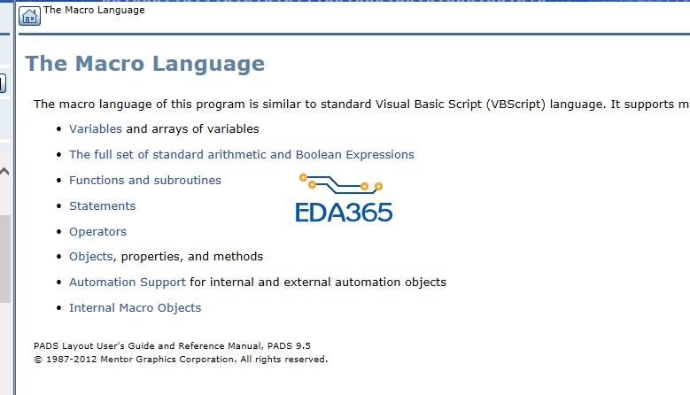
Task: Open the Variables link
Action: [96, 129]
